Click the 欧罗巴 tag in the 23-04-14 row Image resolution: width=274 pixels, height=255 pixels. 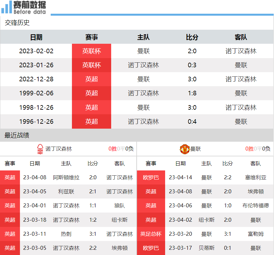(151, 178)
